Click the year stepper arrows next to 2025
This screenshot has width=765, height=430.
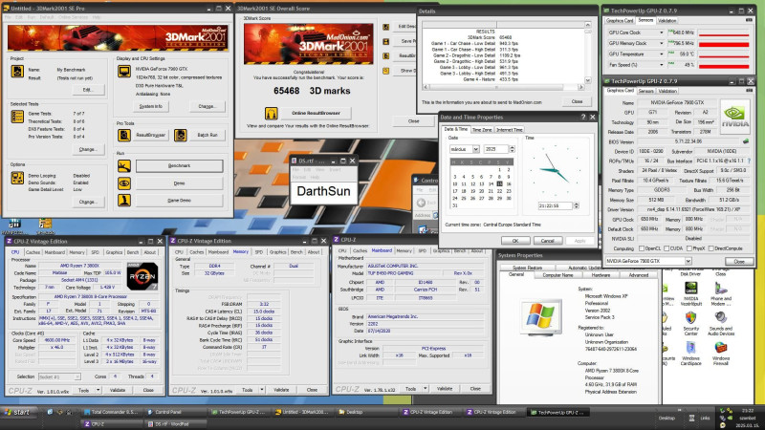pyautogui.click(x=512, y=149)
